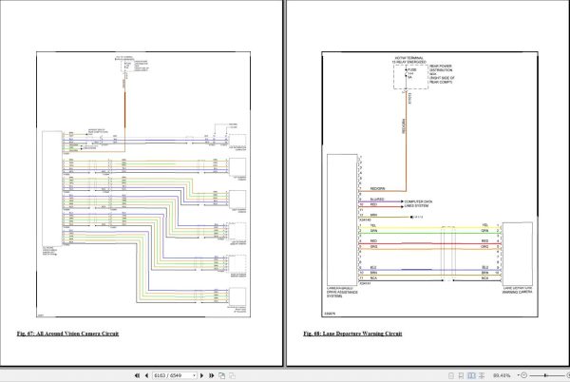The height and width of the screenshot is (382, 570).
Task: Go to the previous page
Action: pos(146,375)
